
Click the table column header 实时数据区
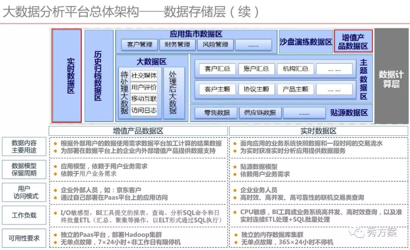pyautogui.click(x=319, y=131)
